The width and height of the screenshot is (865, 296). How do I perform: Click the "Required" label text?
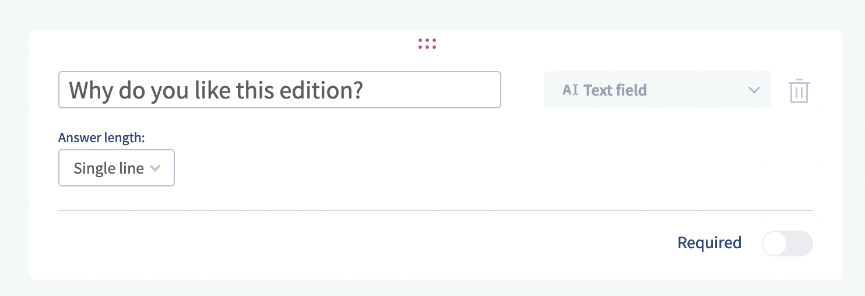[x=709, y=242]
